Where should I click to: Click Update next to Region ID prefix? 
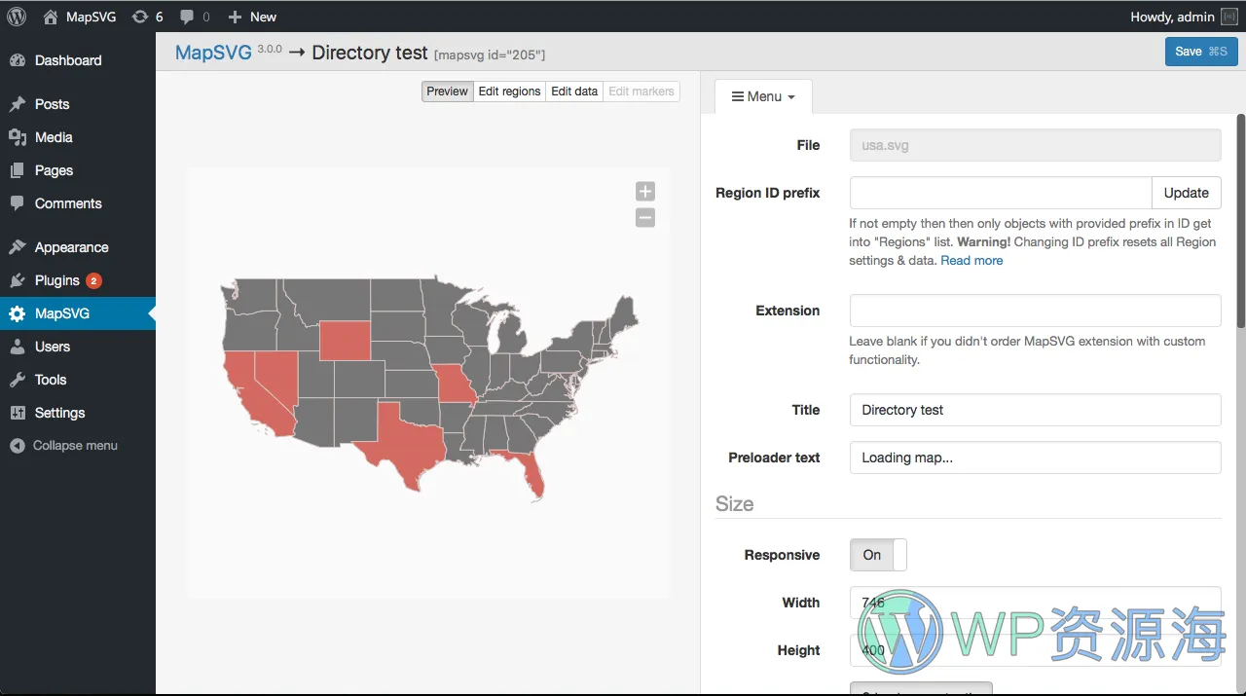click(1187, 193)
